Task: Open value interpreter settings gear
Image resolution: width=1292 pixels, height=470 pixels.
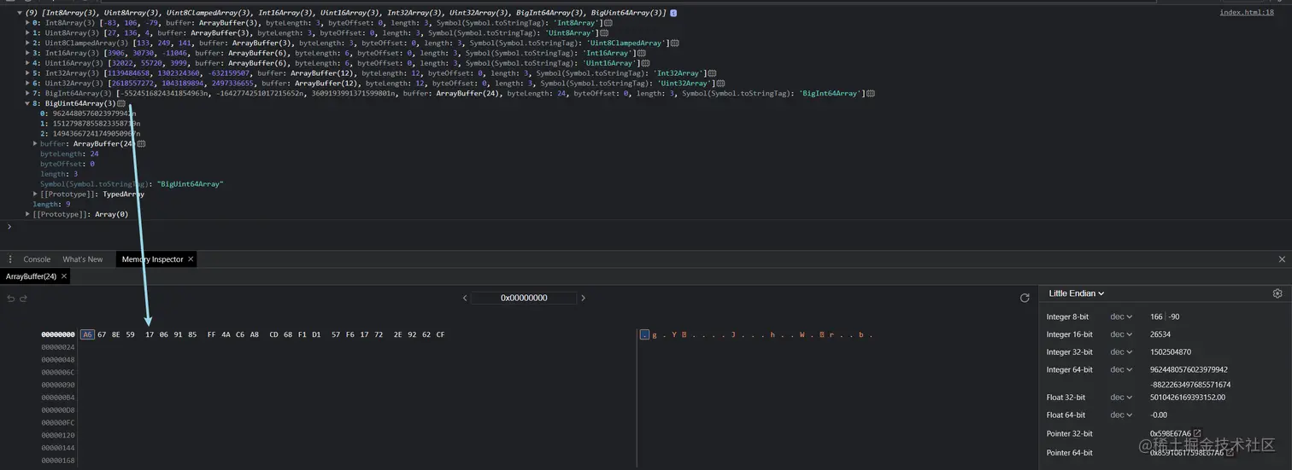Action: (x=1277, y=293)
